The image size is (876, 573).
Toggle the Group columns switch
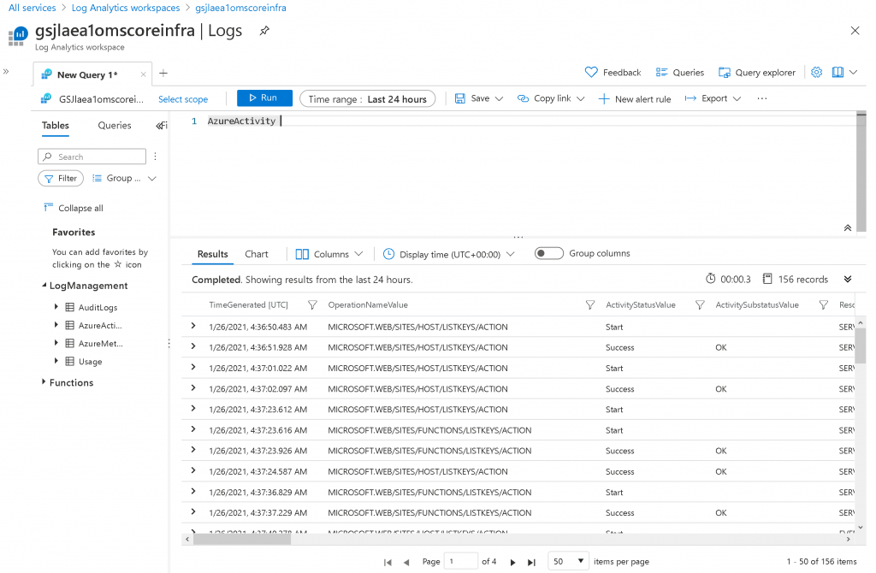(x=548, y=254)
